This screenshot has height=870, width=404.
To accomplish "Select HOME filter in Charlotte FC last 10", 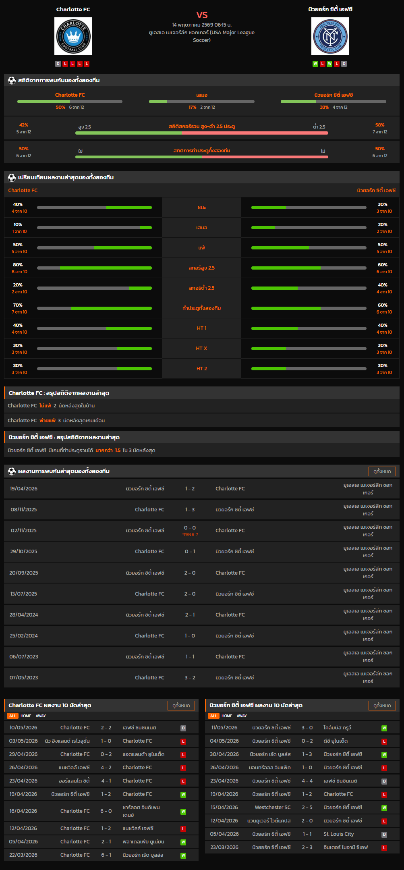I will tap(26, 716).
